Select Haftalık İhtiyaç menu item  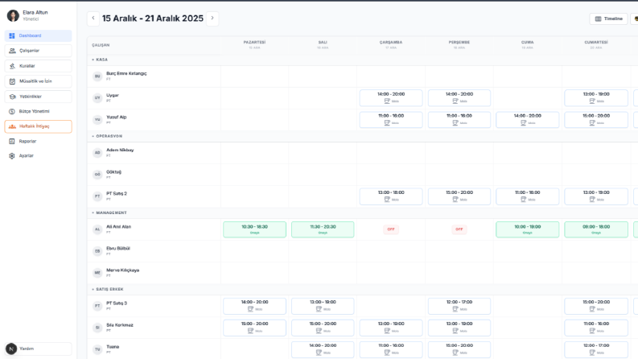39,126
